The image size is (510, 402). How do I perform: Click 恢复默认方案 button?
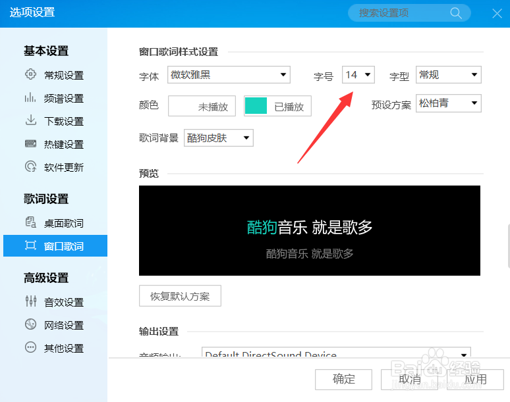[x=180, y=296]
